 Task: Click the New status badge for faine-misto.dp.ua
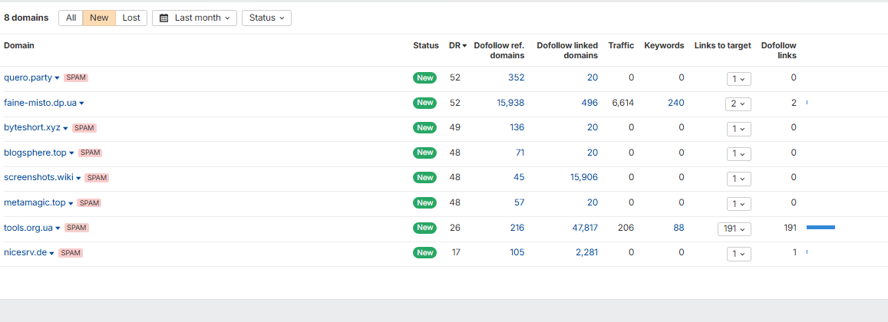(x=424, y=103)
